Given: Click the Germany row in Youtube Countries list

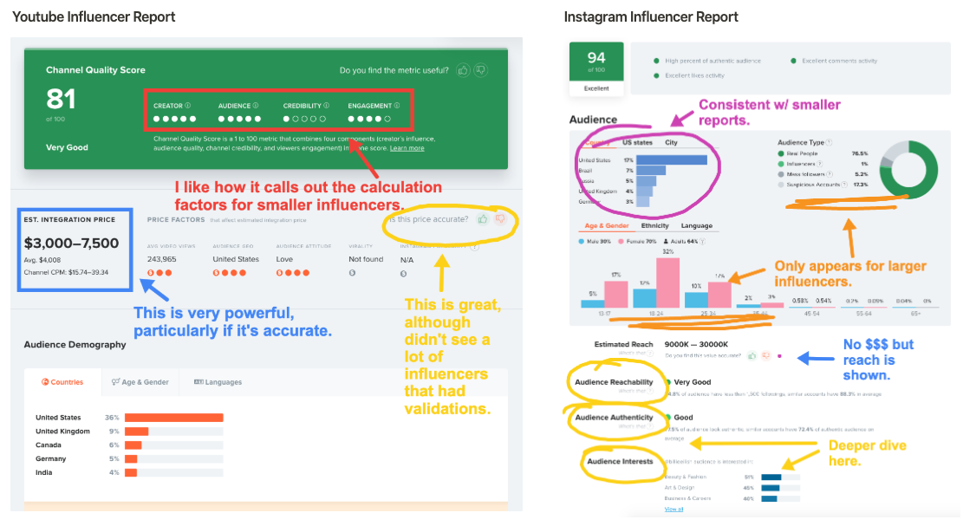Looking at the screenshot, I should click(x=129, y=458).
